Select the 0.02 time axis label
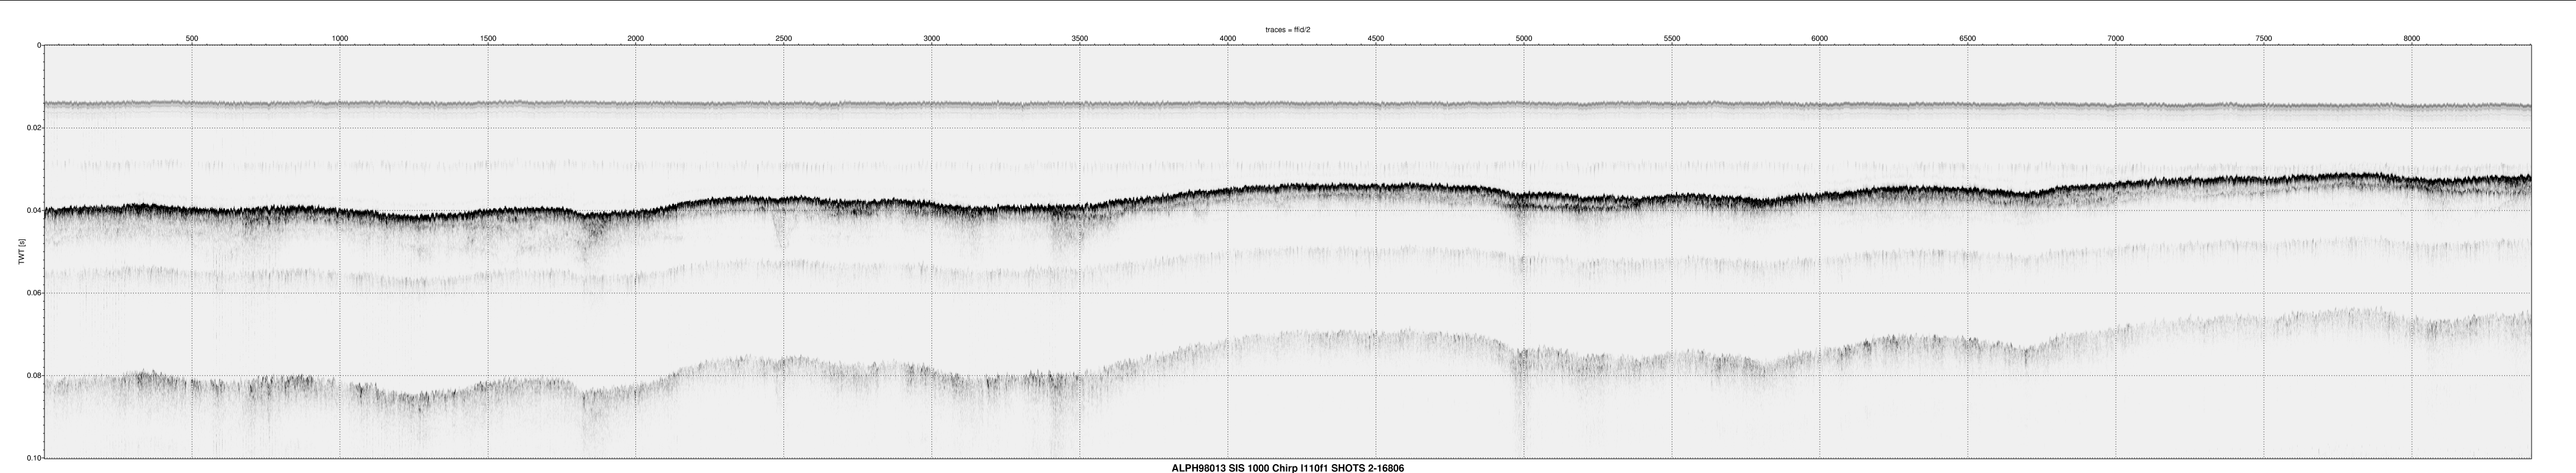The width and height of the screenshot is (2576, 473). tap(33, 128)
